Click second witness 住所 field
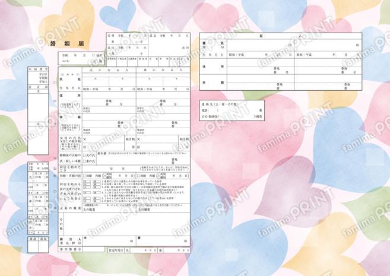Image resolution: width=390 pixels, height=276 pixels. (328, 66)
